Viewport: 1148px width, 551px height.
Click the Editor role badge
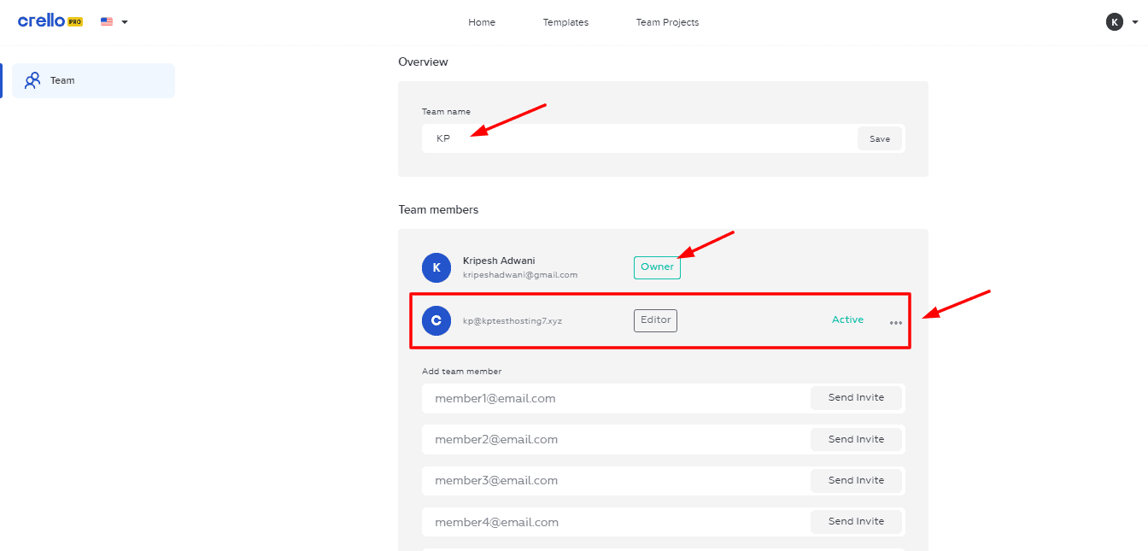pos(655,320)
